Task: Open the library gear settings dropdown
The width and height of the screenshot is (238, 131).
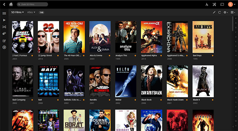Action: coord(225,13)
